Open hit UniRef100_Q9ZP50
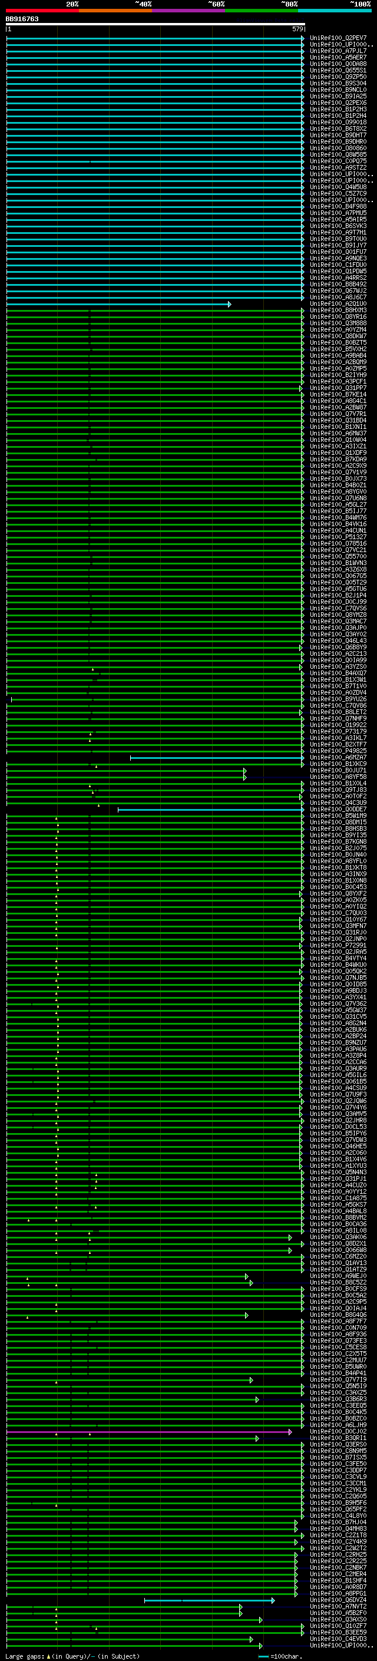The image size is (377, 1661). [x=338, y=77]
